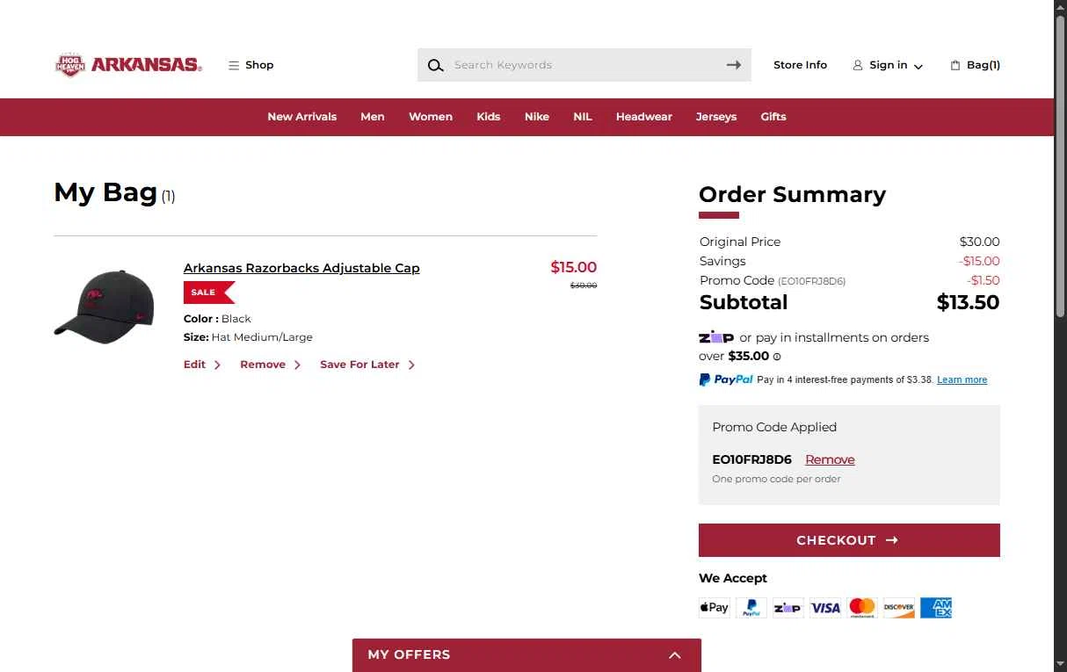Viewport: 1067px width, 672px height.
Task: Go to the Jerseys category
Action: tap(716, 117)
